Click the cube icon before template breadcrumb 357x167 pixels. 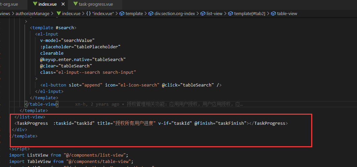122,14
